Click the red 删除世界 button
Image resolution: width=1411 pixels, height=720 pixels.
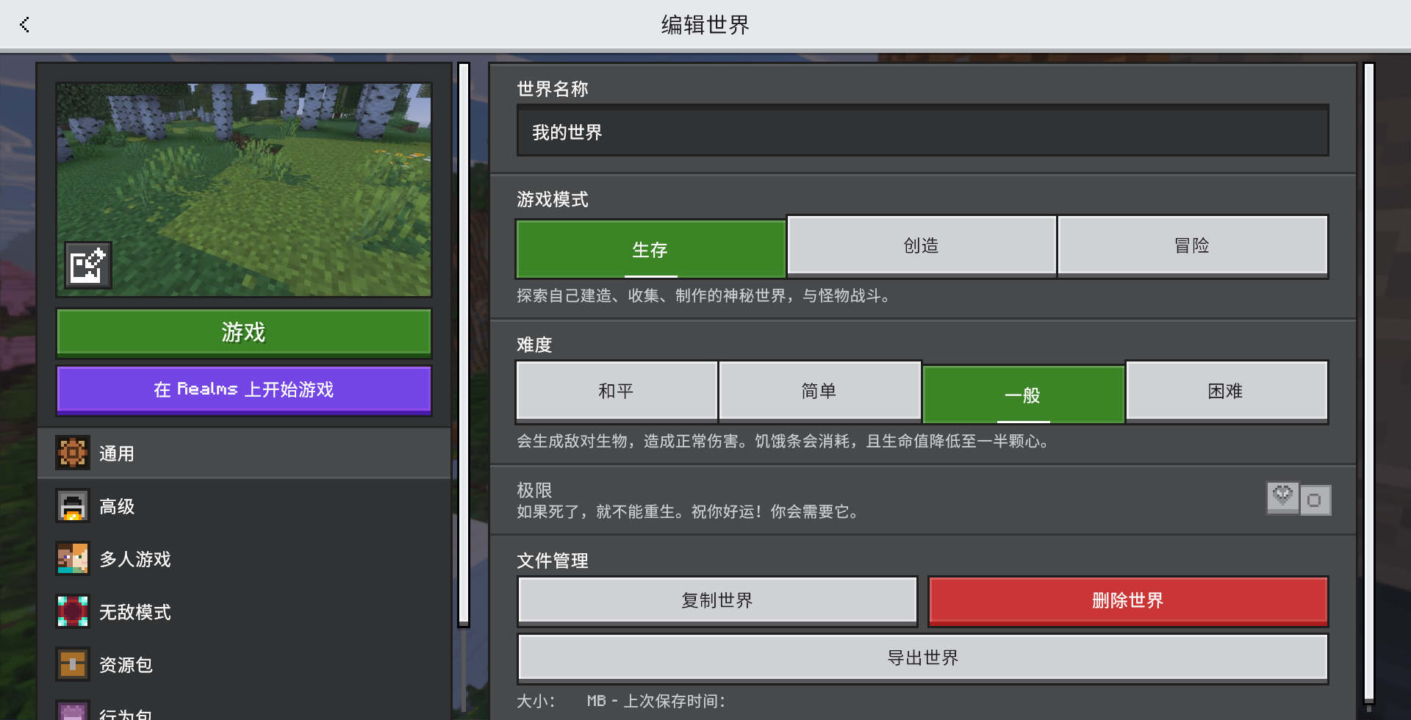(1127, 600)
